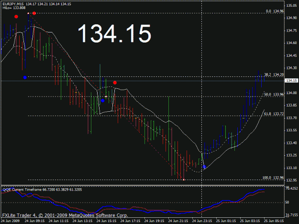Select the HiLo= 133.808 indicator label
The width and height of the screenshot is (299, 224).
(x=14, y=8)
